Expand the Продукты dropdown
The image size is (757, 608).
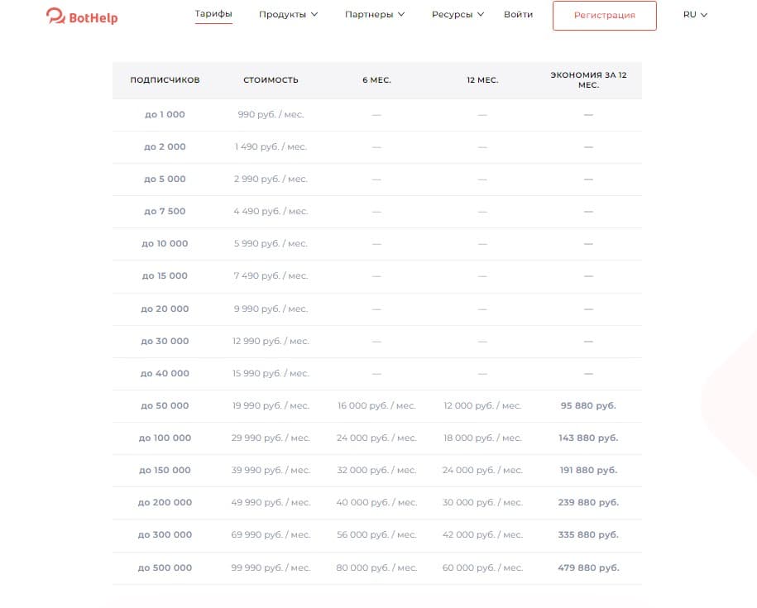click(288, 15)
